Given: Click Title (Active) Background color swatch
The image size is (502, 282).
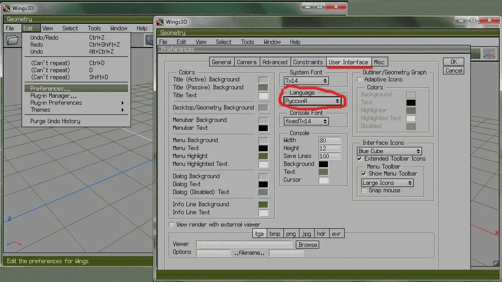Looking at the screenshot, I should [x=263, y=80].
